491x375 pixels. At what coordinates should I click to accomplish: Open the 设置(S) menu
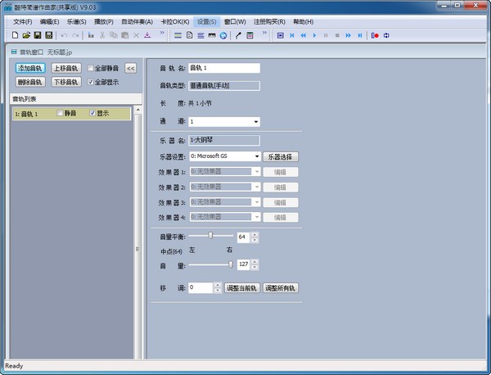[x=207, y=21]
